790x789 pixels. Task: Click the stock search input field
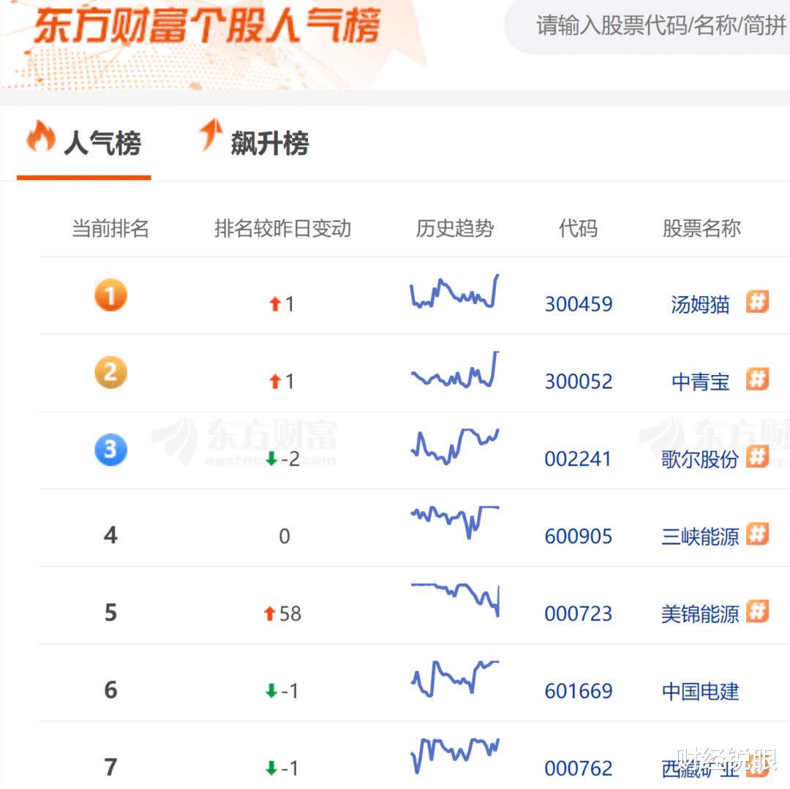[x=647, y=25]
